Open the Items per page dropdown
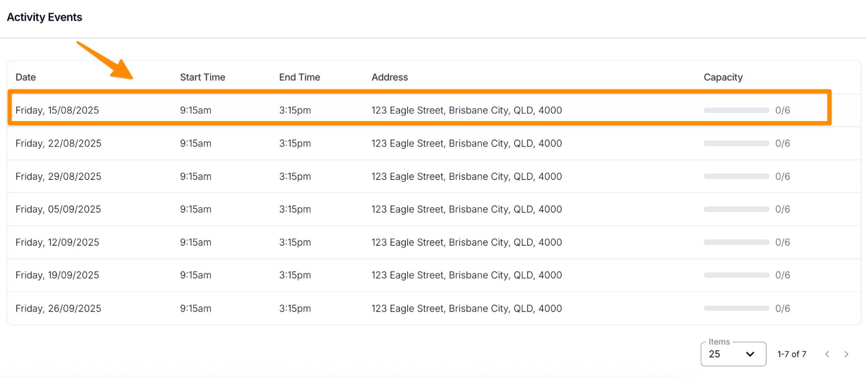Image resolution: width=866 pixels, height=378 pixels. point(733,354)
